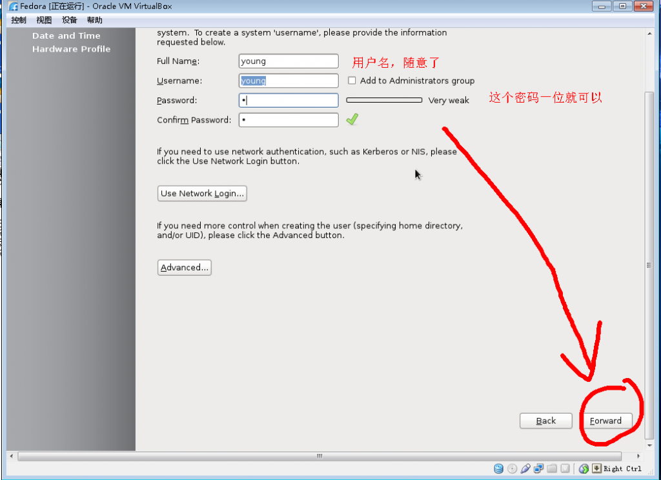Toggle the password strength indicator
This screenshot has width=661, height=480.
[384, 100]
